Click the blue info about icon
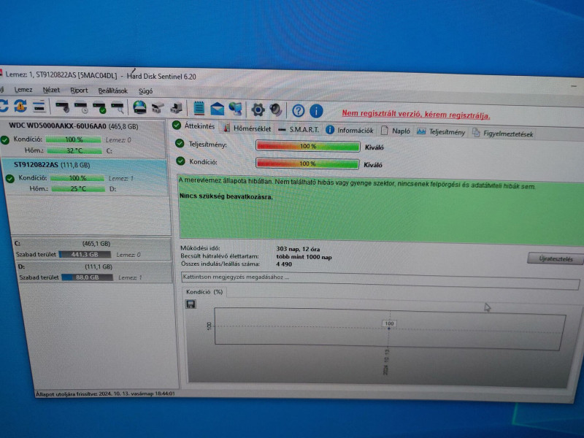 [316, 111]
